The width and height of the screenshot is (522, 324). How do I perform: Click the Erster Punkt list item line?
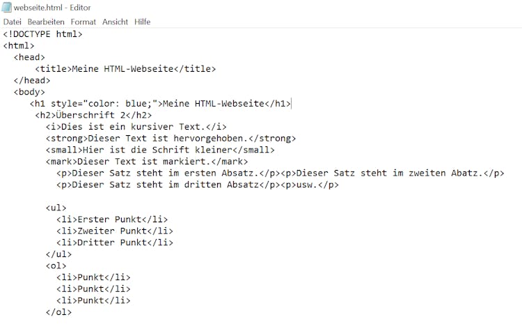tap(112, 219)
